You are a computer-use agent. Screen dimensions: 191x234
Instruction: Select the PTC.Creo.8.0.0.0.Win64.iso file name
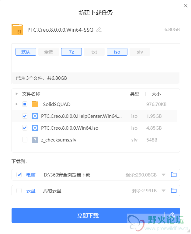click(70, 128)
